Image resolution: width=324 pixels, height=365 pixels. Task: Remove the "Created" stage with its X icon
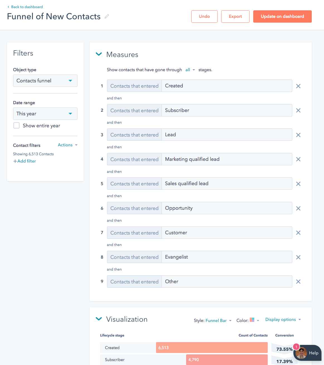click(x=298, y=86)
